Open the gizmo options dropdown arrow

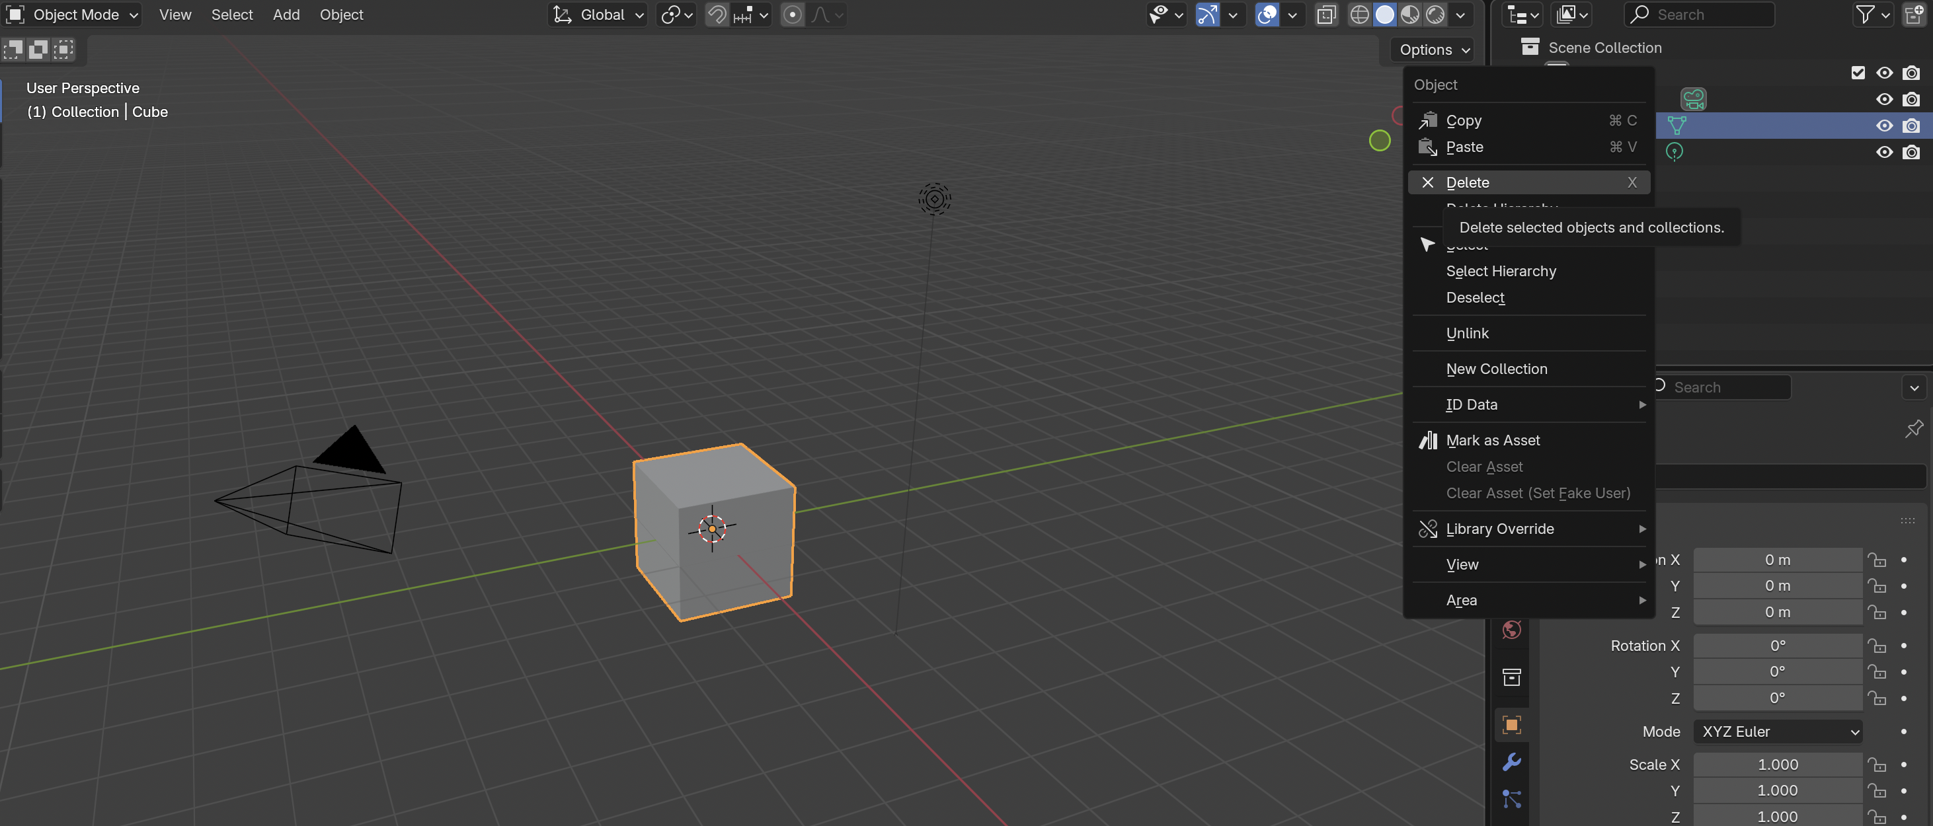pos(1233,15)
